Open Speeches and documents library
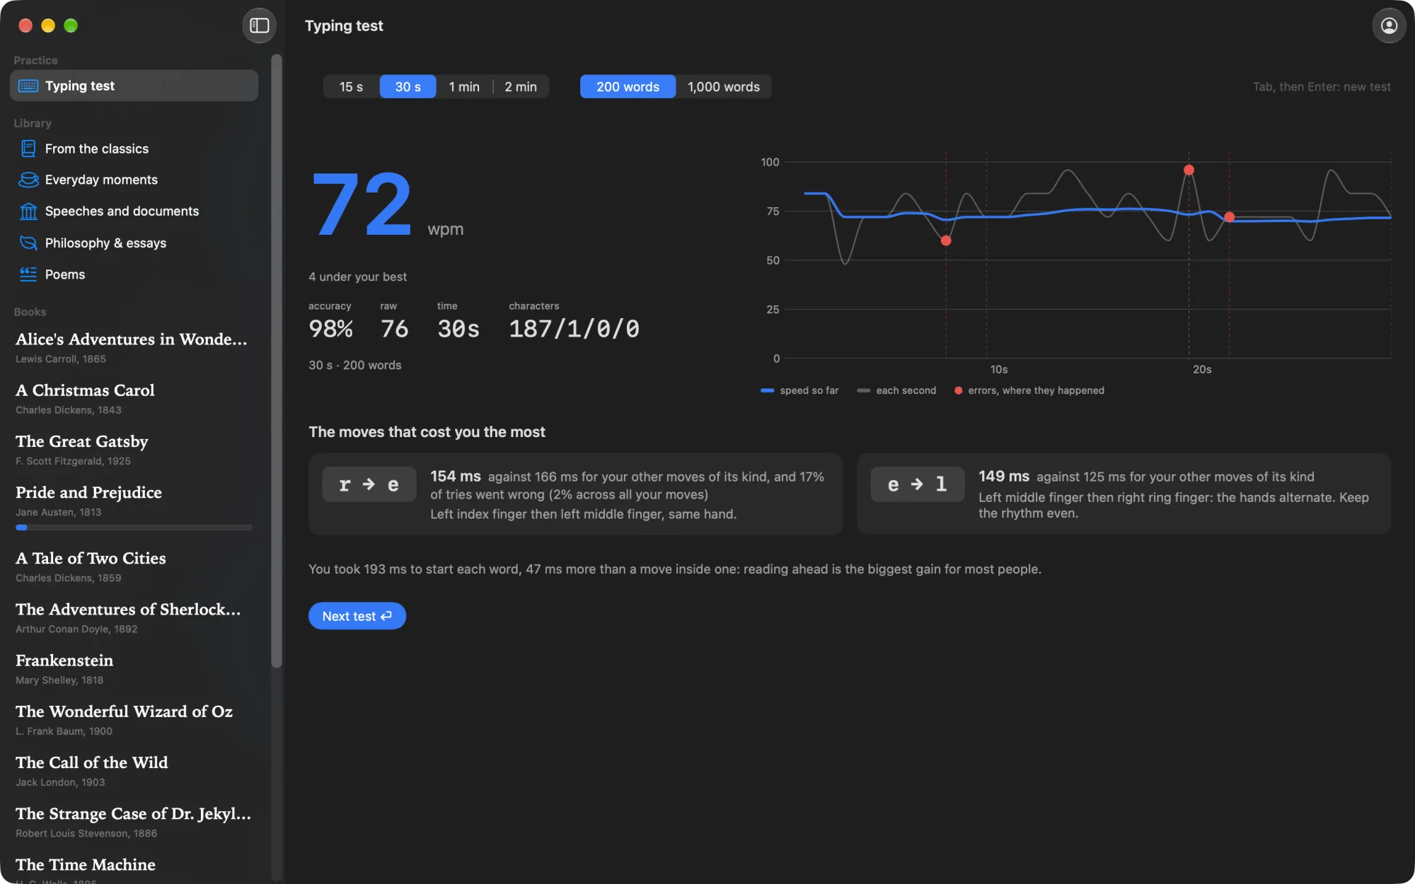 point(134,211)
